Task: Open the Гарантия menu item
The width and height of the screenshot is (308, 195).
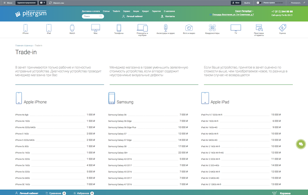Action: click(156, 11)
